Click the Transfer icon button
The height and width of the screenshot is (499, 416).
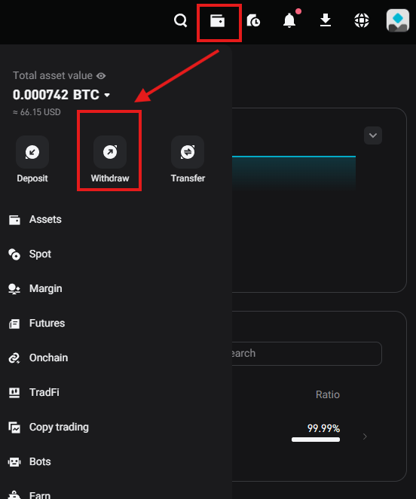(x=188, y=152)
